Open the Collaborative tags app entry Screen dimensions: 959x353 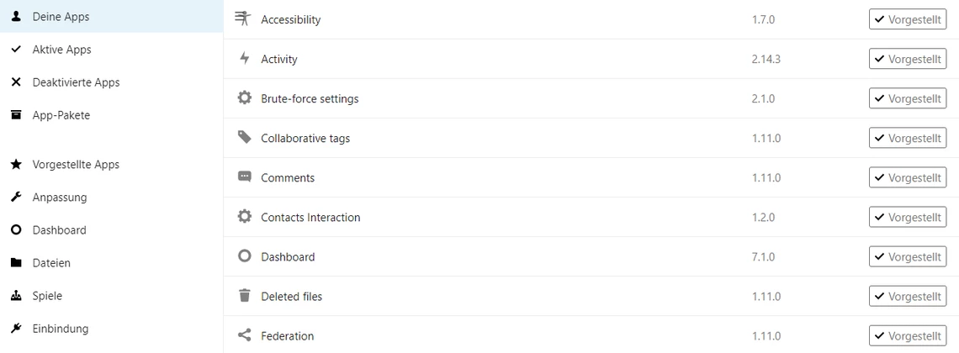point(305,138)
